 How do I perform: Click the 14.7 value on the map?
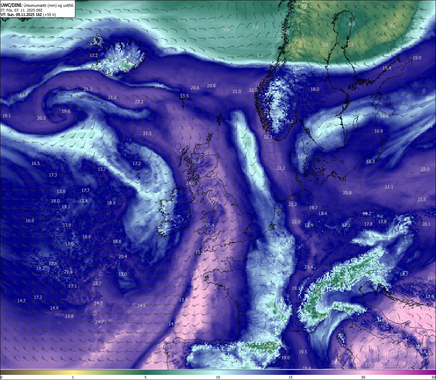(21, 301)
